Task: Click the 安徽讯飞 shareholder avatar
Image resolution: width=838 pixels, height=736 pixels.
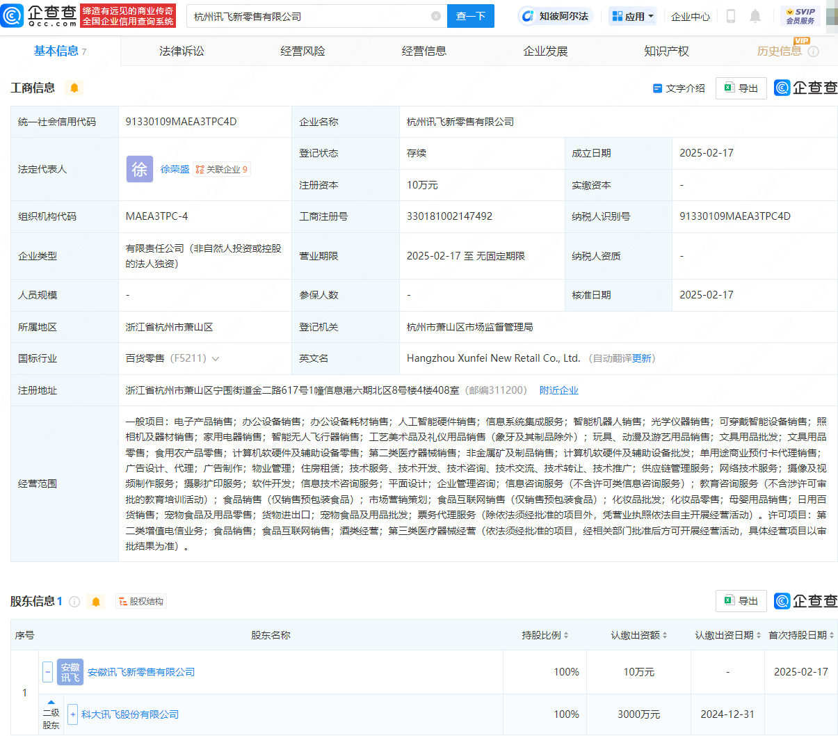Action: tap(70, 672)
